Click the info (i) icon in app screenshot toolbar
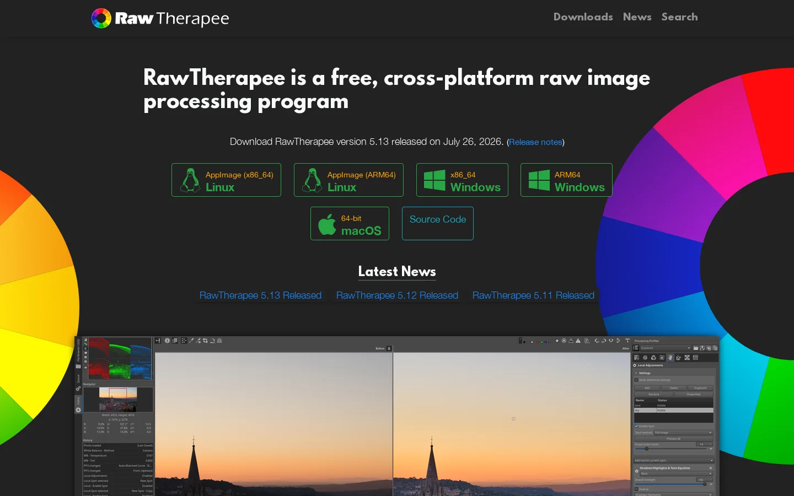Viewport: 794px width, 496px height. [167, 341]
